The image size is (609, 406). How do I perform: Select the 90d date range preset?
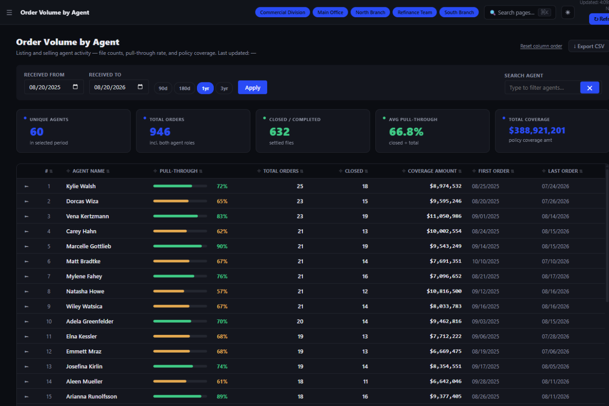point(163,88)
